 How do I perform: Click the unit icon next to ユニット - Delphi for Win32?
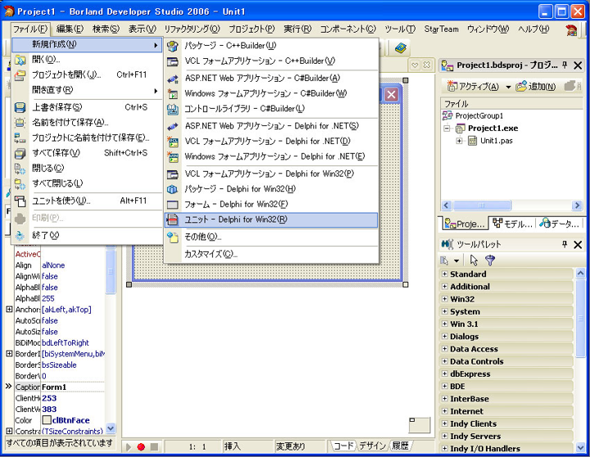pos(173,219)
